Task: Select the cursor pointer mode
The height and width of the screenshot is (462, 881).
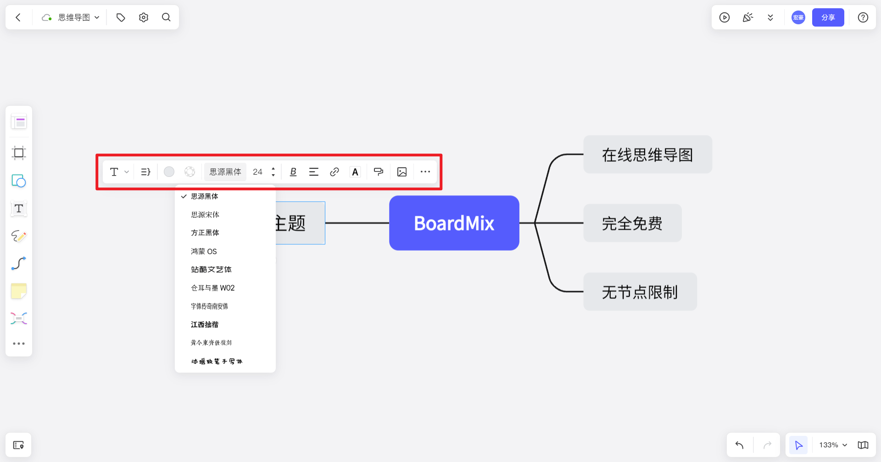Action: click(799, 445)
